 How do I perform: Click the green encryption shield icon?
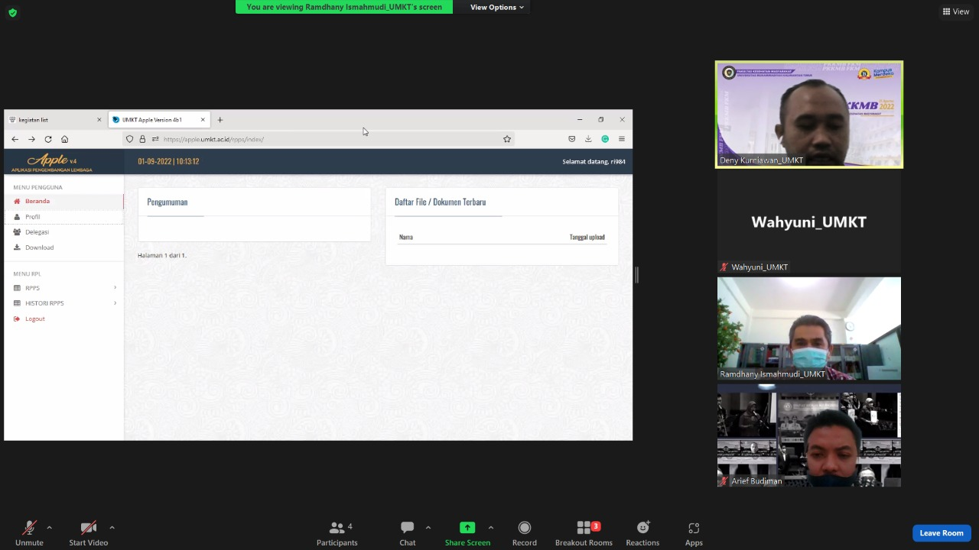(x=12, y=12)
